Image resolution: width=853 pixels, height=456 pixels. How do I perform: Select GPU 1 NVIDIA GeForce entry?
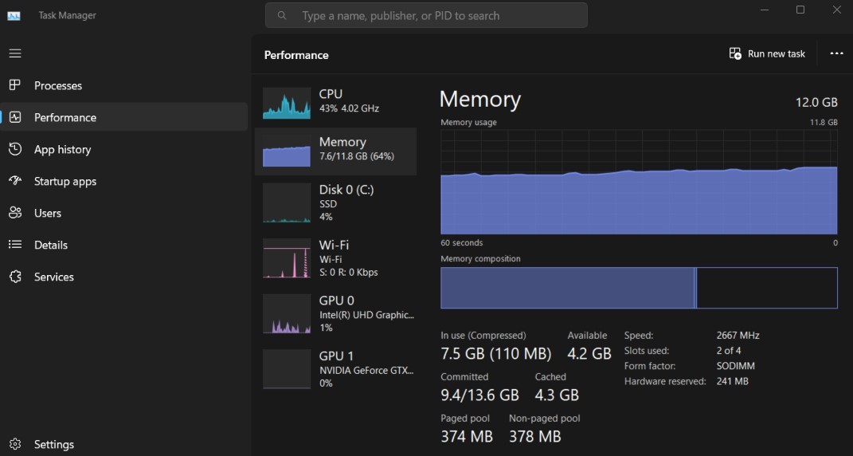(335, 369)
